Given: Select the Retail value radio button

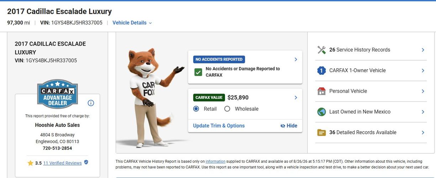Looking at the screenshot, I should point(196,109).
